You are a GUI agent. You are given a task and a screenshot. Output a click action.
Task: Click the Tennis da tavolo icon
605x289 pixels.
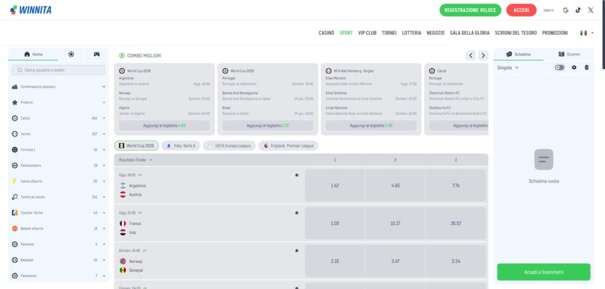tap(15, 197)
